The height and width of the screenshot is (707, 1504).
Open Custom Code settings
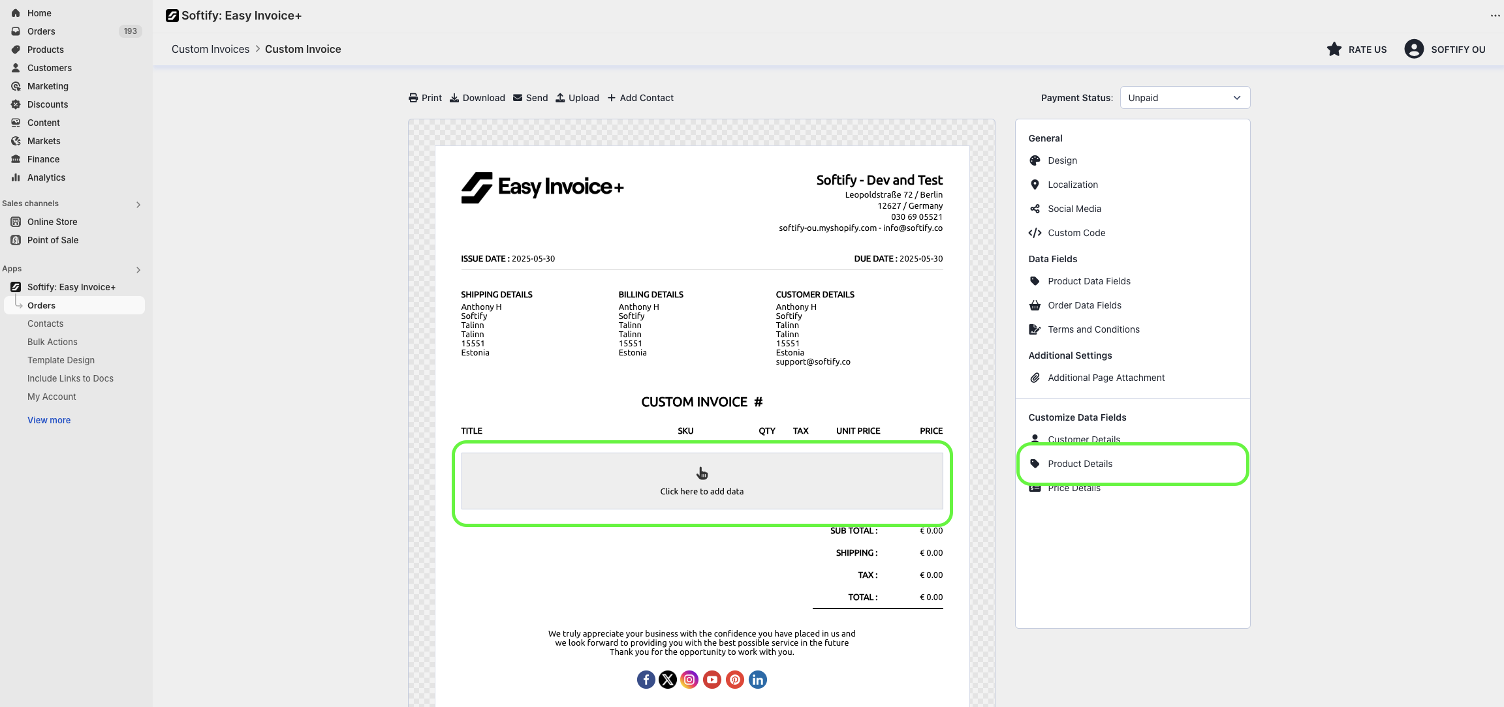[x=1076, y=233]
